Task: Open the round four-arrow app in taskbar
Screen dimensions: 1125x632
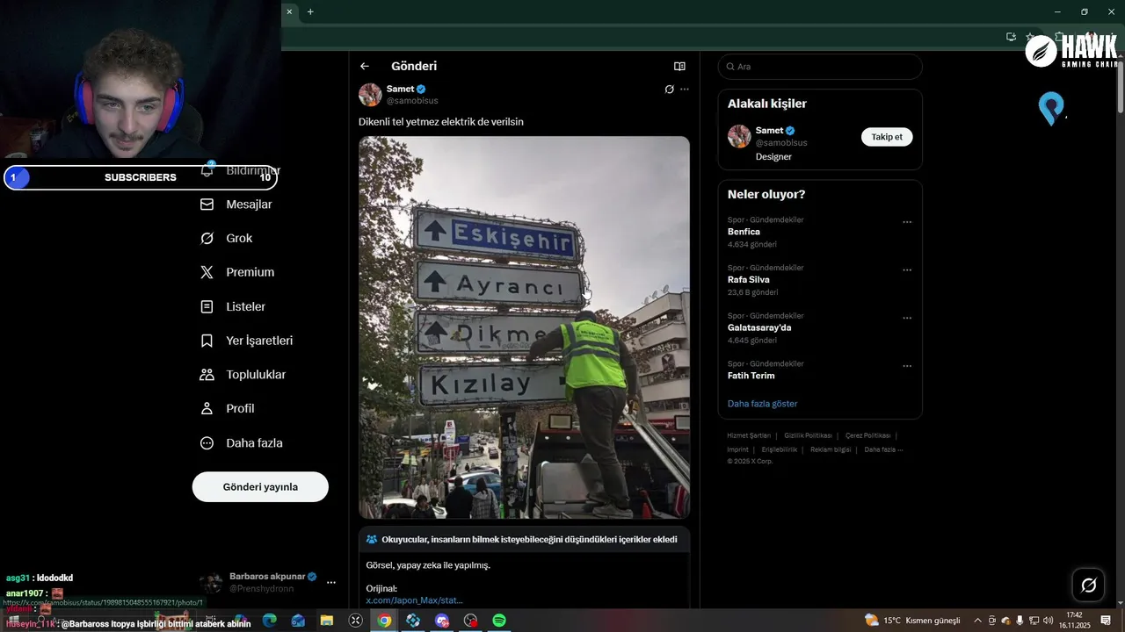Action: point(356,621)
